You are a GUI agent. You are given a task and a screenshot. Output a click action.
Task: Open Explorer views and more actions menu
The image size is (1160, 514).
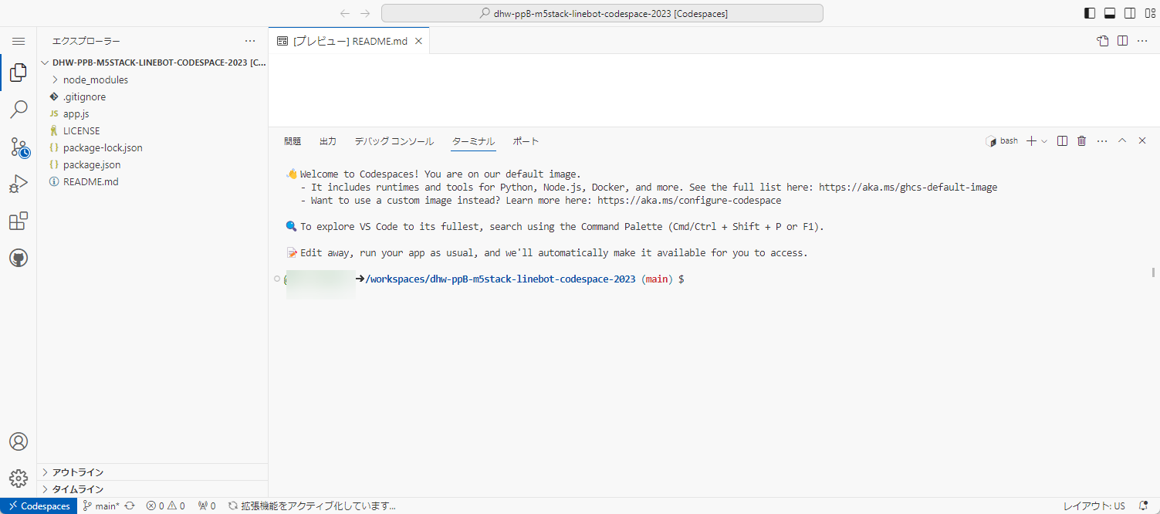(x=250, y=41)
